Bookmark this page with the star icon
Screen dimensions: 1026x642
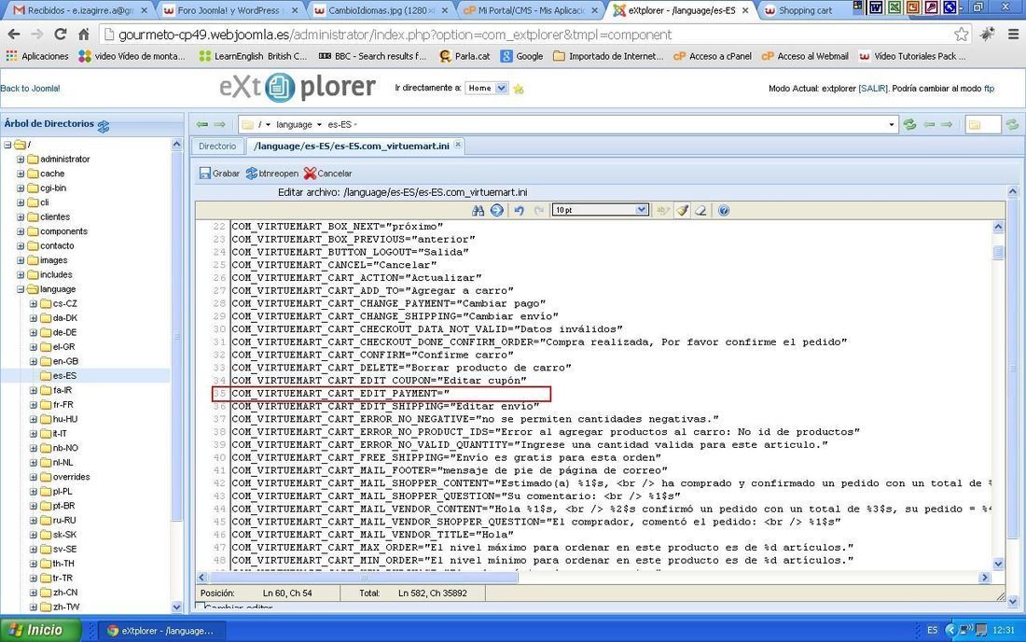(962, 34)
